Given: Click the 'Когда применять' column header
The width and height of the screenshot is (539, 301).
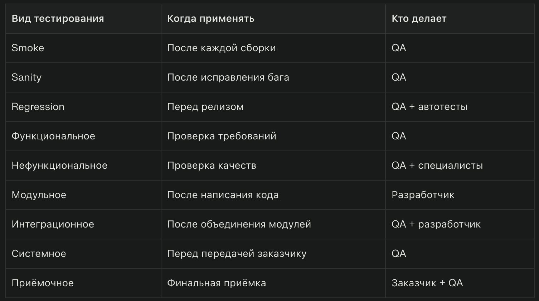Looking at the screenshot, I should 273,19.
